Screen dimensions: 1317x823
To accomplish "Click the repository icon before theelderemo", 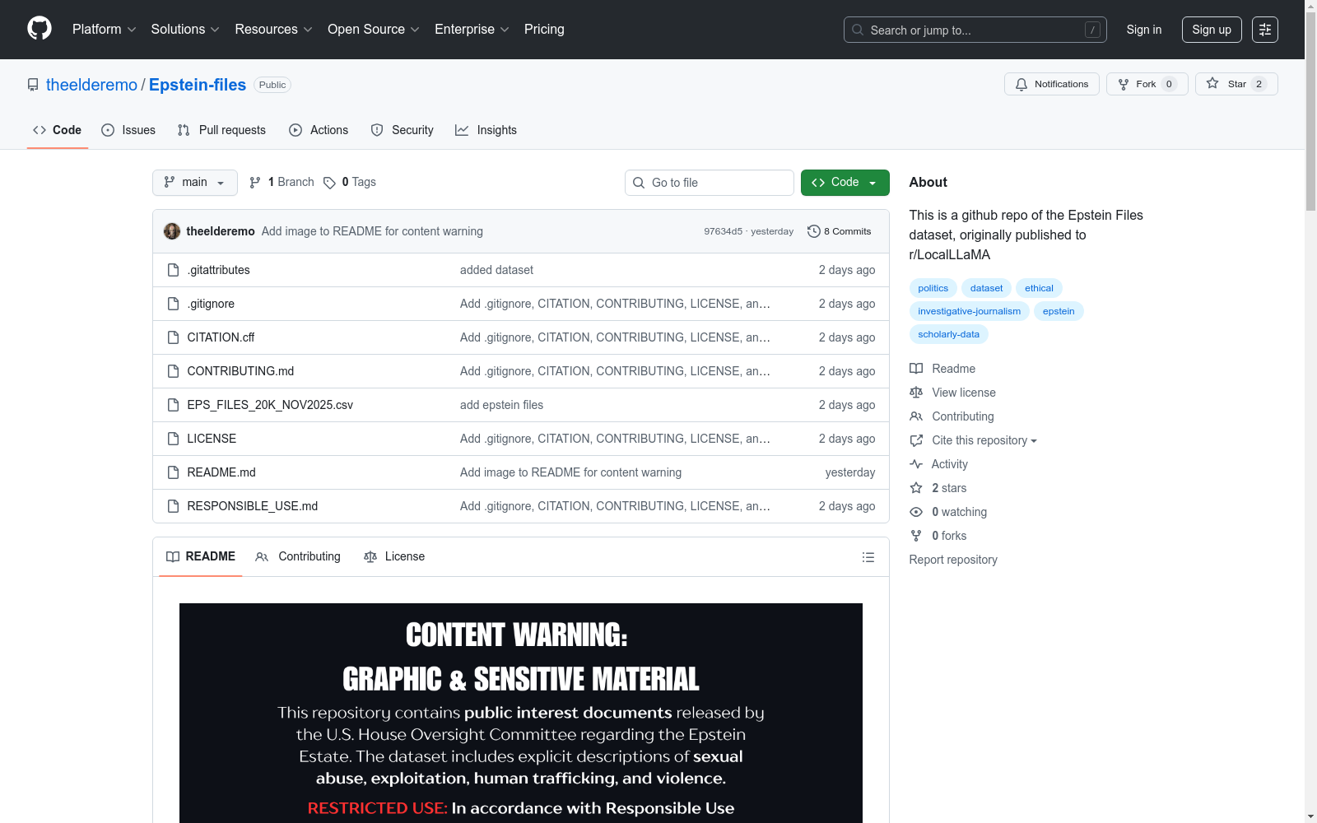I will click(x=33, y=85).
